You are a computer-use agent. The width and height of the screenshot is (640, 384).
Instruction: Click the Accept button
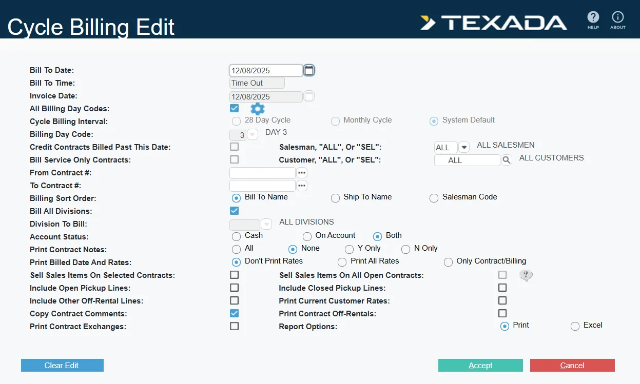480,365
